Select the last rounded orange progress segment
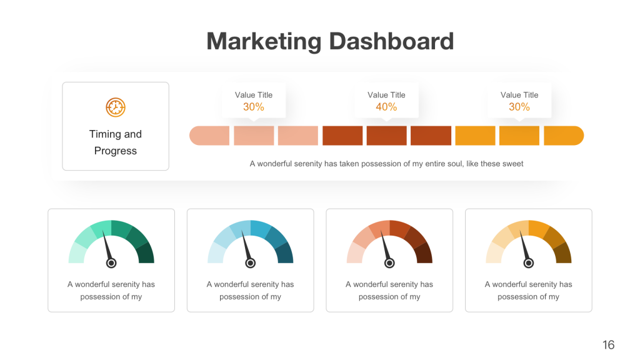The width and height of the screenshot is (640, 360). 564,136
